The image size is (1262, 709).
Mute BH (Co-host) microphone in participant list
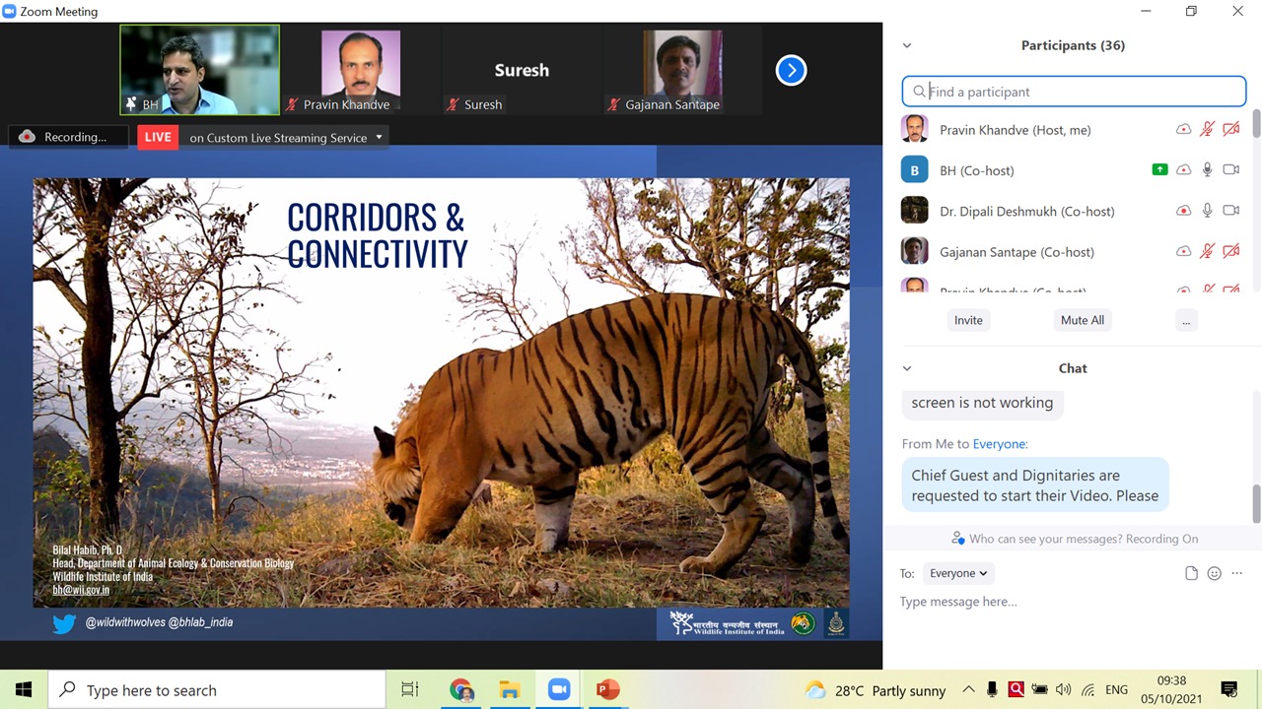coord(1207,170)
